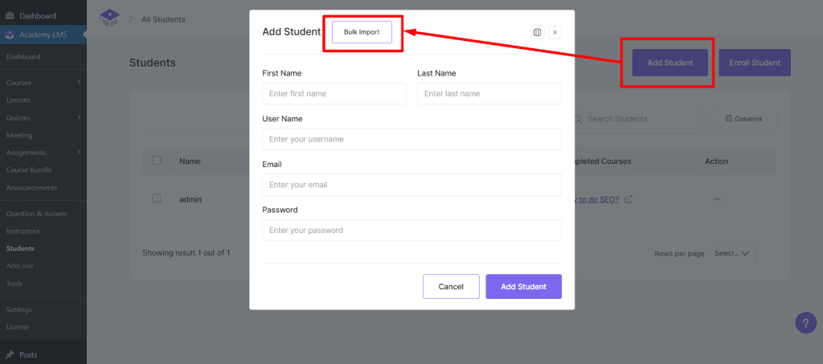Screen dimensions: 823x364
Task: Click the Email input field
Action: pos(411,185)
